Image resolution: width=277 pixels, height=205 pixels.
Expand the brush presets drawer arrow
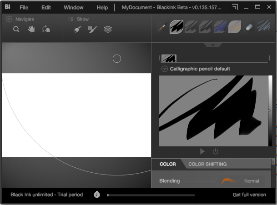pos(213,45)
